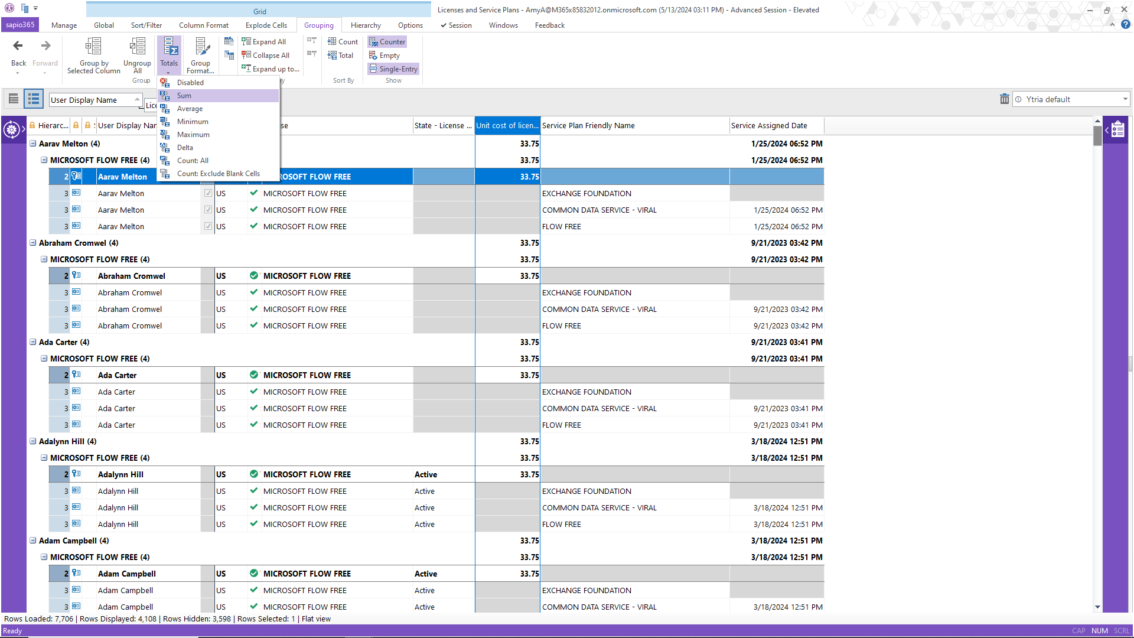1134x638 pixels.
Task: Collapse MICROSOFT FLOW FREE under Aarav Melton
Action: point(44,160)
